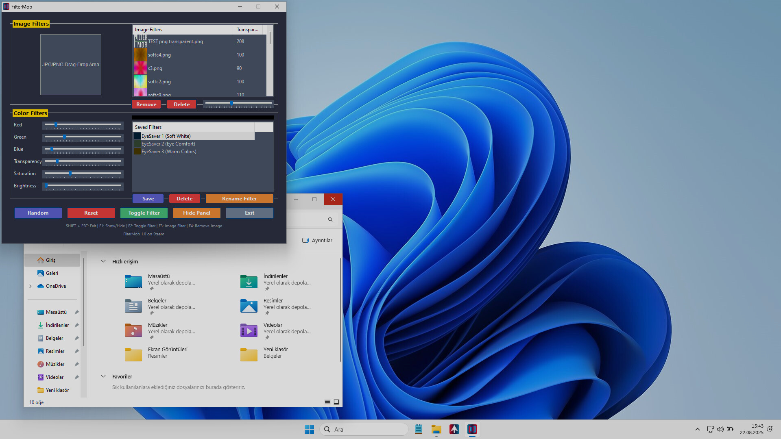Select the list view icon in Explorer
The height and width of the screenshot is (439, 781).
327,402
